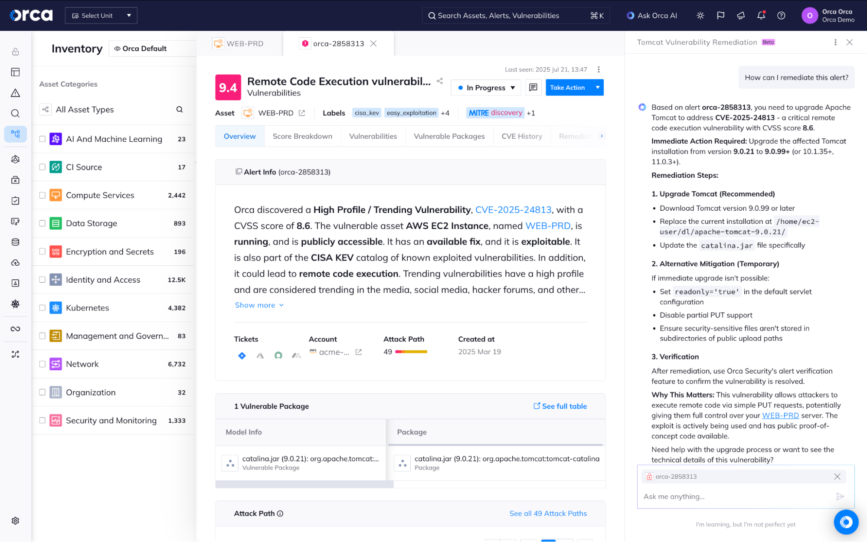Open the help question mark icon
Viewport: 867px width, 542px height.
click(781, 16)
